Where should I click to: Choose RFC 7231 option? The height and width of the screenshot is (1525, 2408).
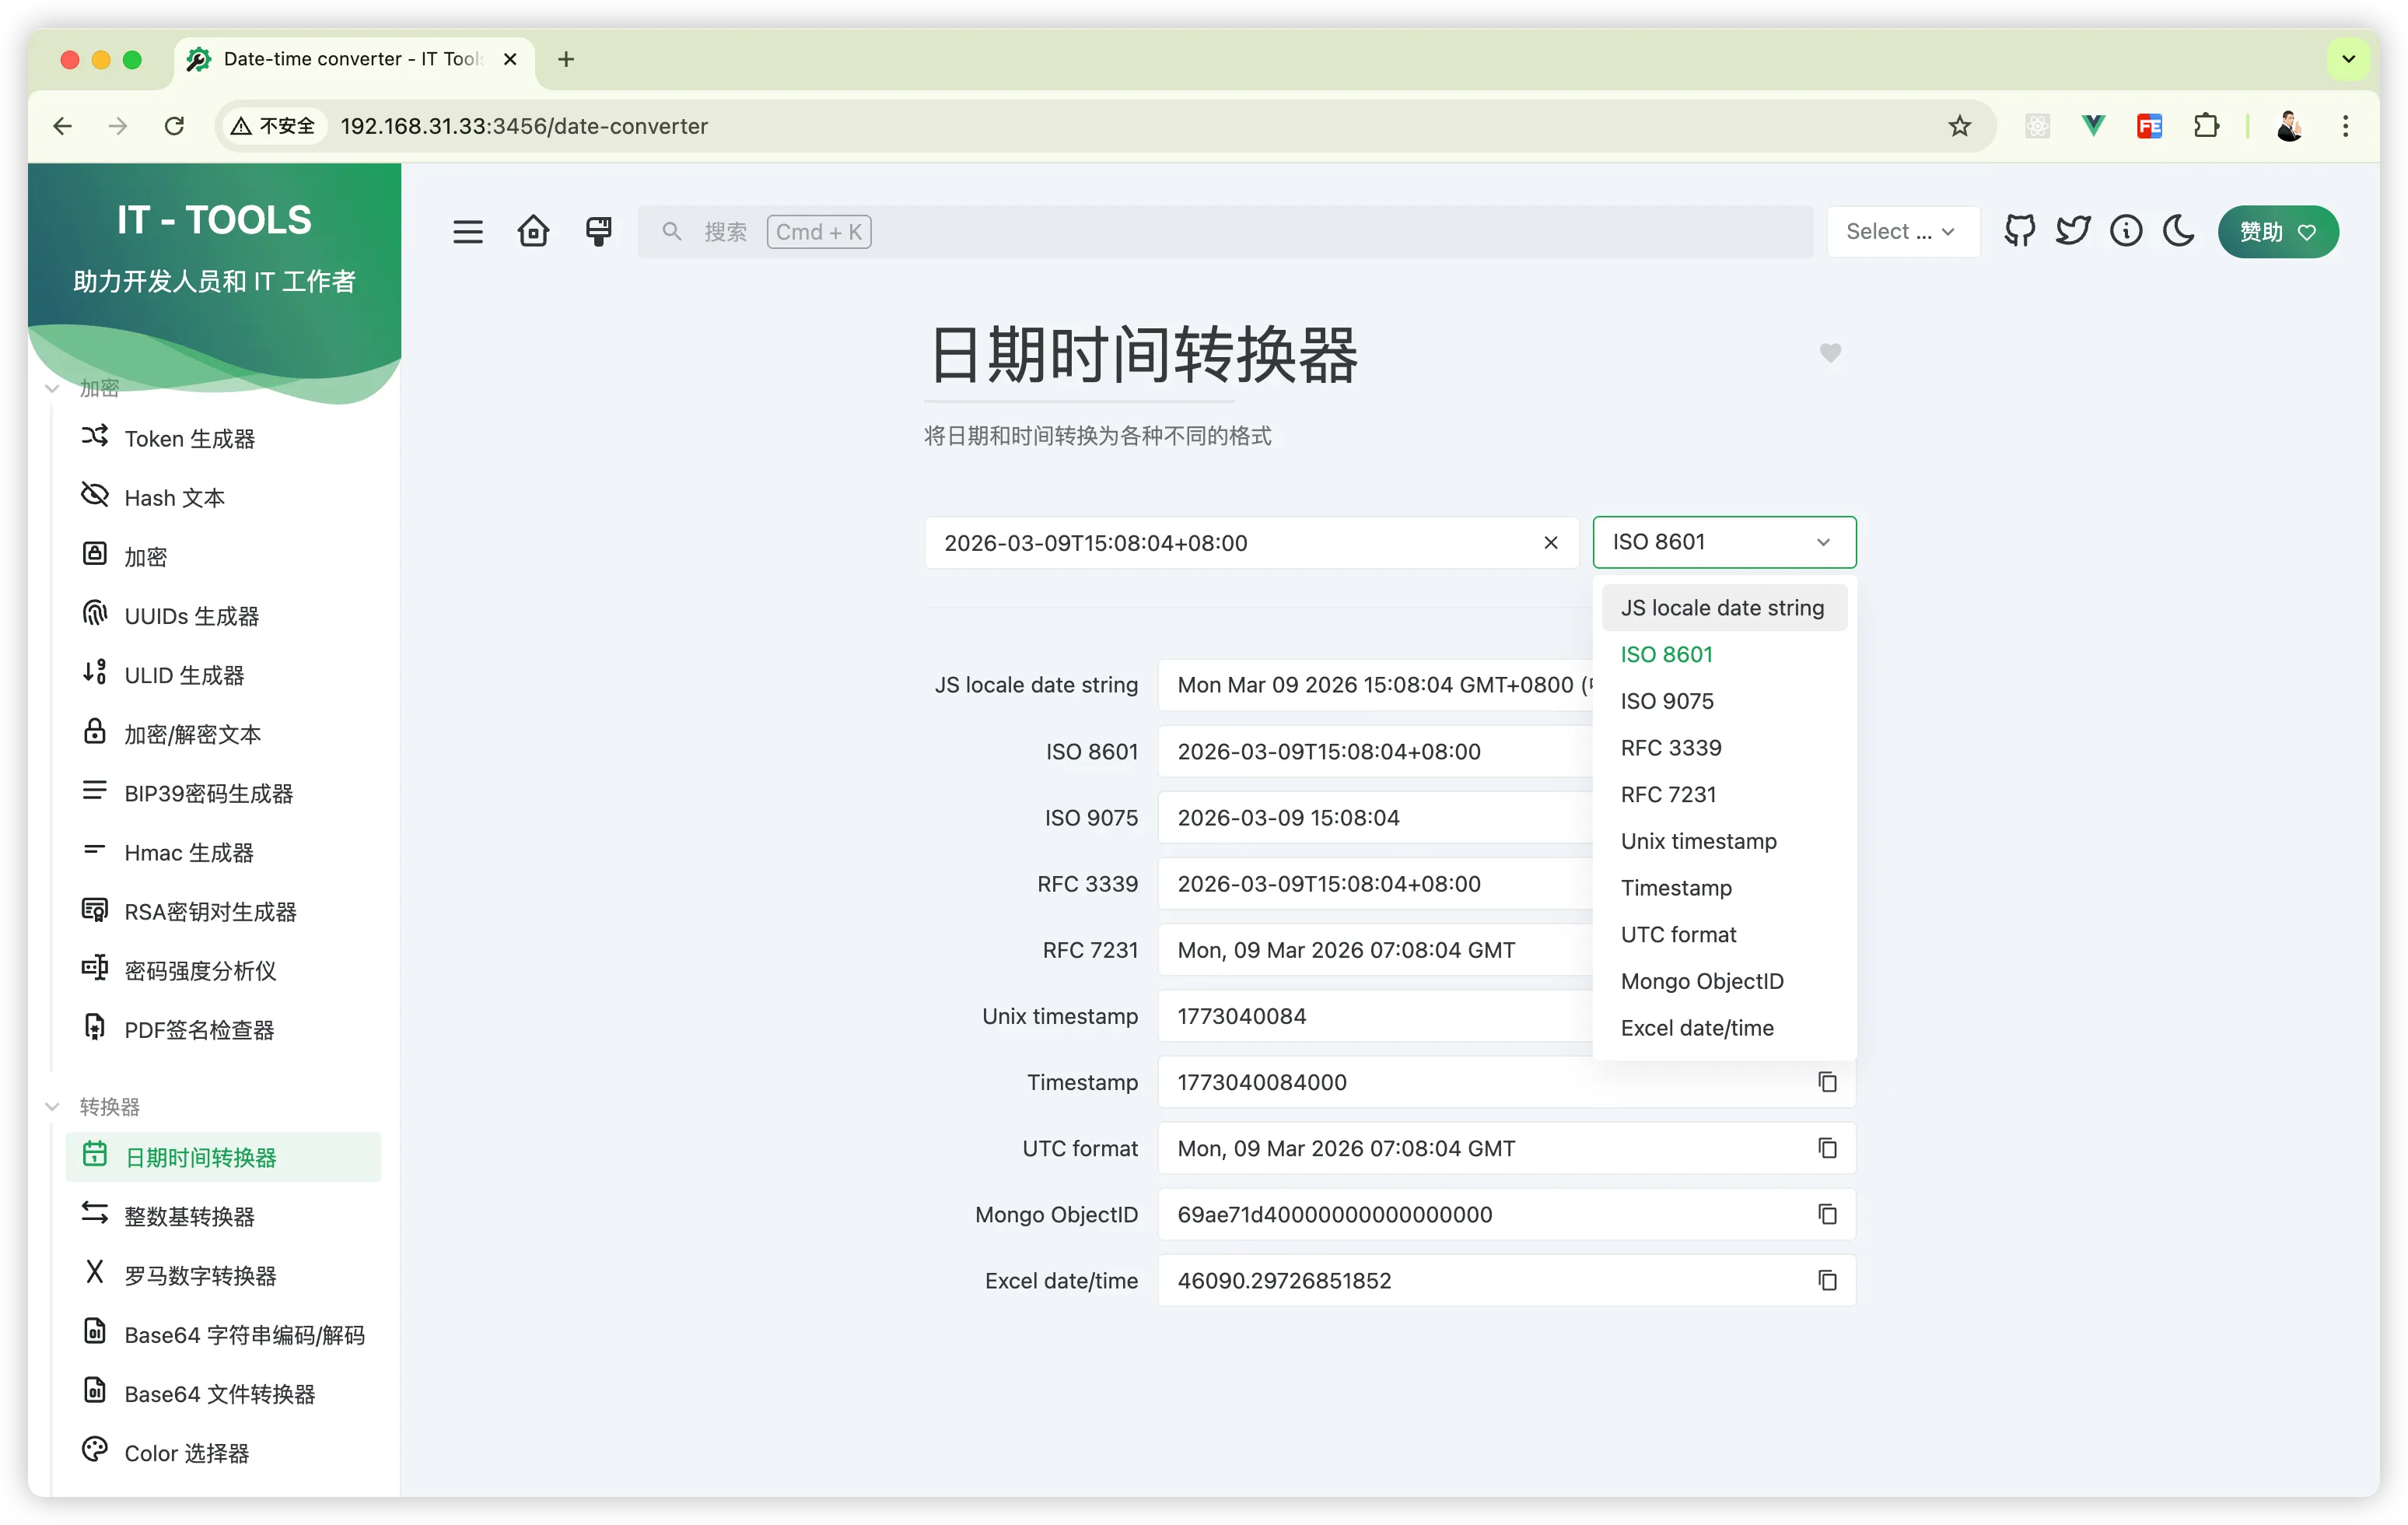[1724, 794]
